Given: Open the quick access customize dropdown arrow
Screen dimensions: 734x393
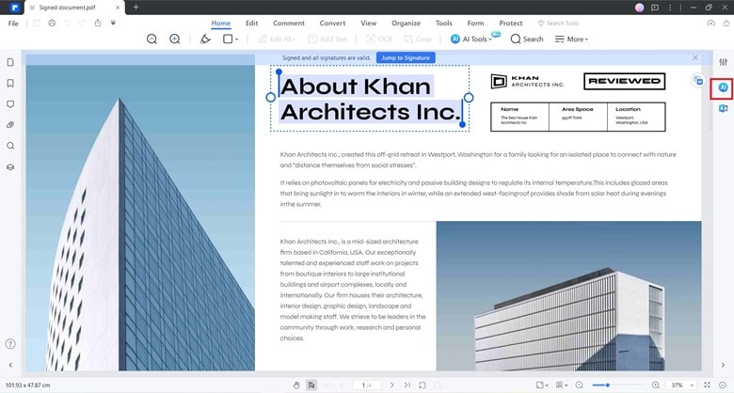Looking at the screenshot, I should tap(113, 23).
